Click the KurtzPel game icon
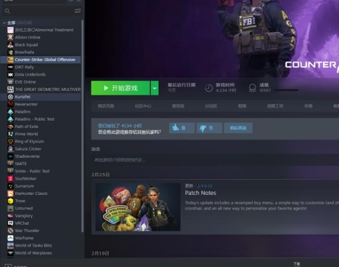The width and height of the screenshot is (339, 267). click(11, 97)
